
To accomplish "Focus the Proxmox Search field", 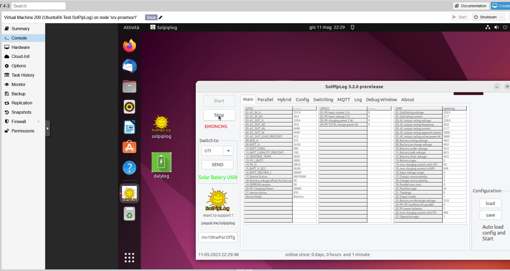I will tap(39, 6).
